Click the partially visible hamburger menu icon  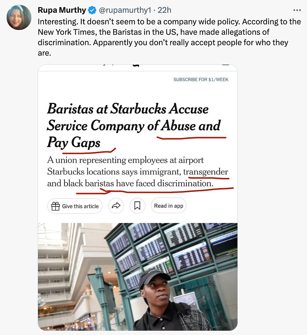coord(225,65)
